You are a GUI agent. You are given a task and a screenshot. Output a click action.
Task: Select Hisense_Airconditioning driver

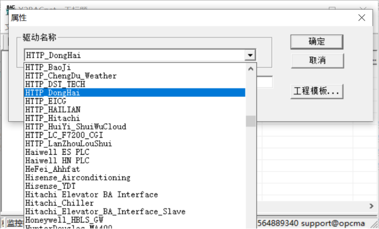(135, 178)
